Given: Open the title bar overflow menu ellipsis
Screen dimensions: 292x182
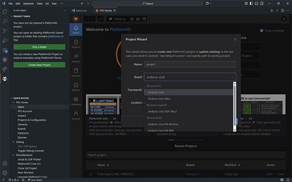Looking at the screenshot, I should (x=62, y=3).
